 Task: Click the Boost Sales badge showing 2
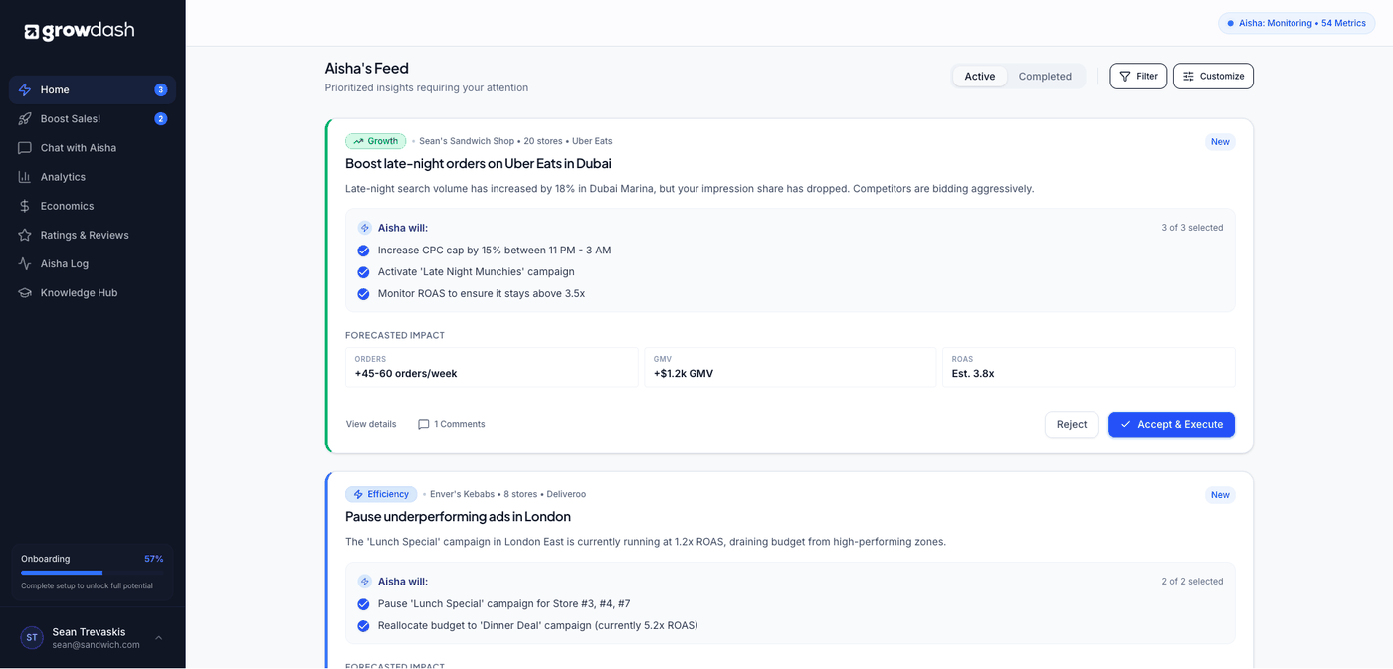[x=161, y=118]
